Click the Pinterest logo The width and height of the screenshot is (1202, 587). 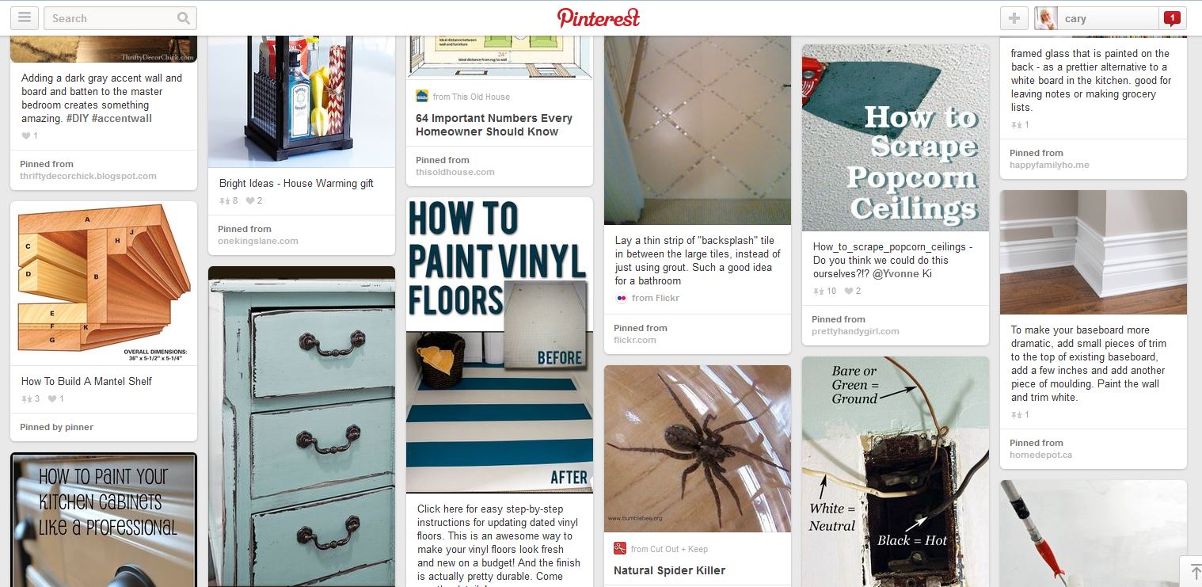tap(598, 18)
